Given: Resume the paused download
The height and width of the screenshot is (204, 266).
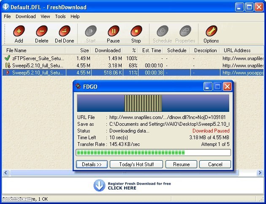Looking at the screenshot, I should [182, 164].
